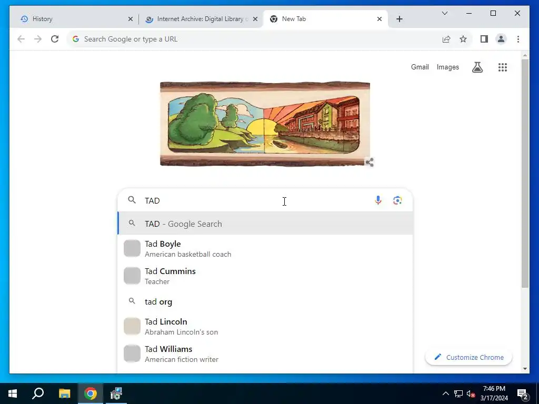The height and width of the screenshot is (404, 539).
Task: Go forward with the forward arrow
Action: point(38,39)
